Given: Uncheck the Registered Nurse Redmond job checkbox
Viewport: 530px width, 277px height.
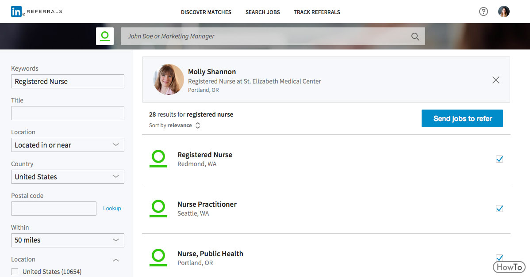Looking at the screenshot, I should [x=499, y=159].
